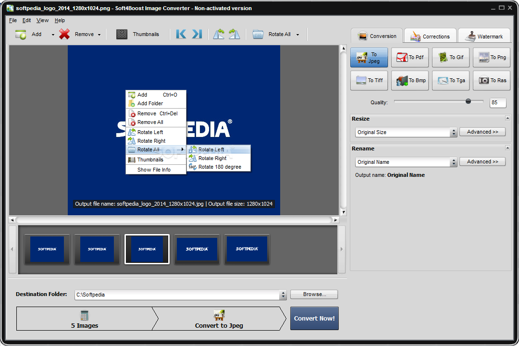Image resolution: width=519 pixels, height=346 pixels.
Task: Collapse the Resize section
Action: (x=507, y=118)
